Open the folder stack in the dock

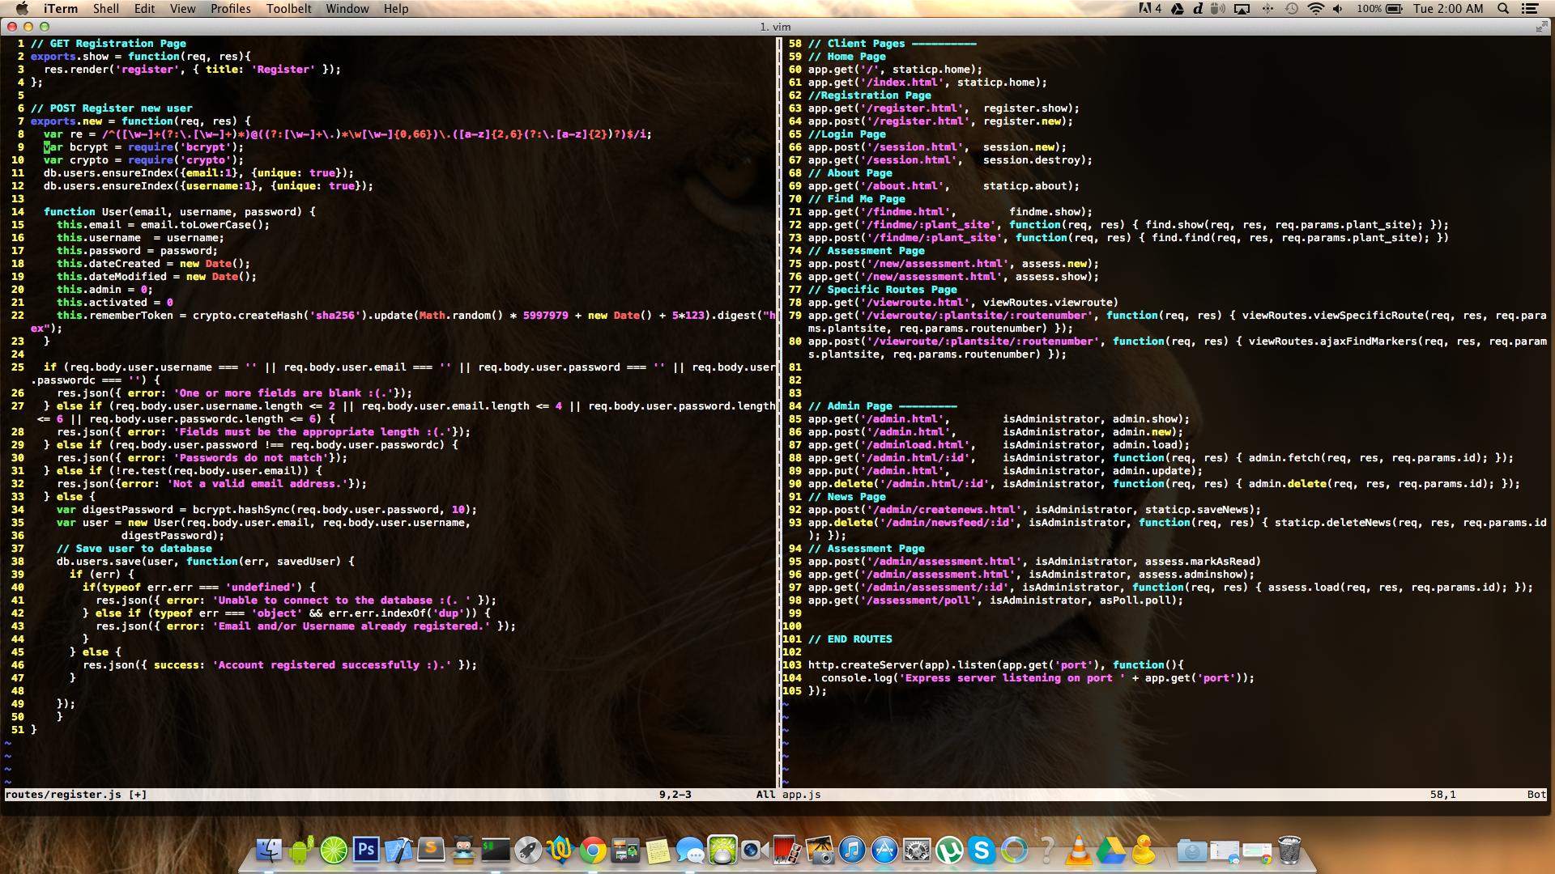pyautogui.click(x=1192, y=850)
